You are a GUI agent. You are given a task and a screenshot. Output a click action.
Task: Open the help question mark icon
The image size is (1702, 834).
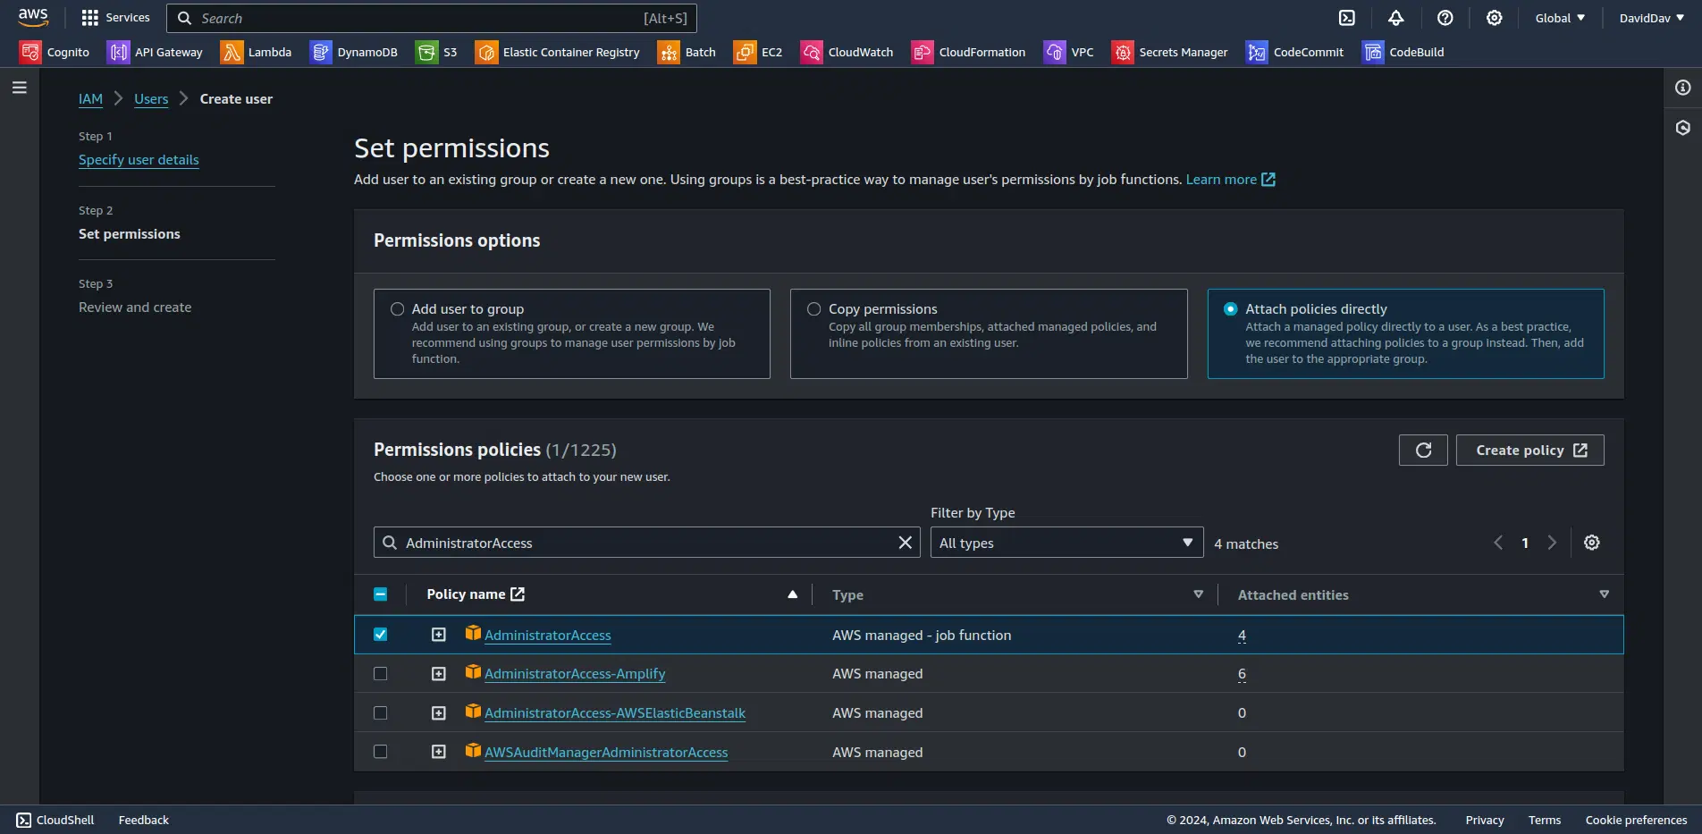[1445, 18]
